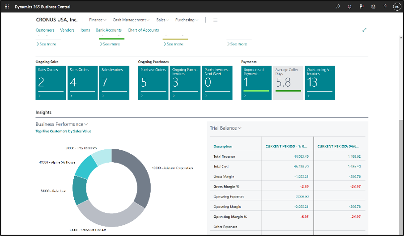Open the Trial Balance dropdown
The height and width of the screenshot is (236, 404).
tap(225, 128)
